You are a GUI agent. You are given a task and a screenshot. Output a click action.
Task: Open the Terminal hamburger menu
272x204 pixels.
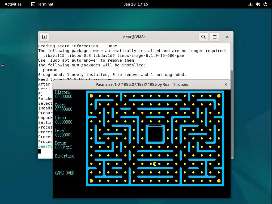[214, 37]
